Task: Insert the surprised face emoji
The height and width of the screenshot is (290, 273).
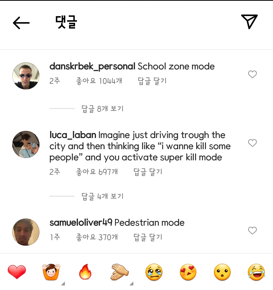Action: tap(222, 272)
